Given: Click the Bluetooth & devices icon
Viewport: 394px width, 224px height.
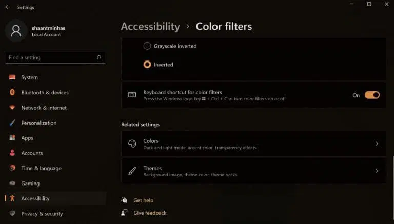Looking at the screenshot, I should [x=12, y=93].
